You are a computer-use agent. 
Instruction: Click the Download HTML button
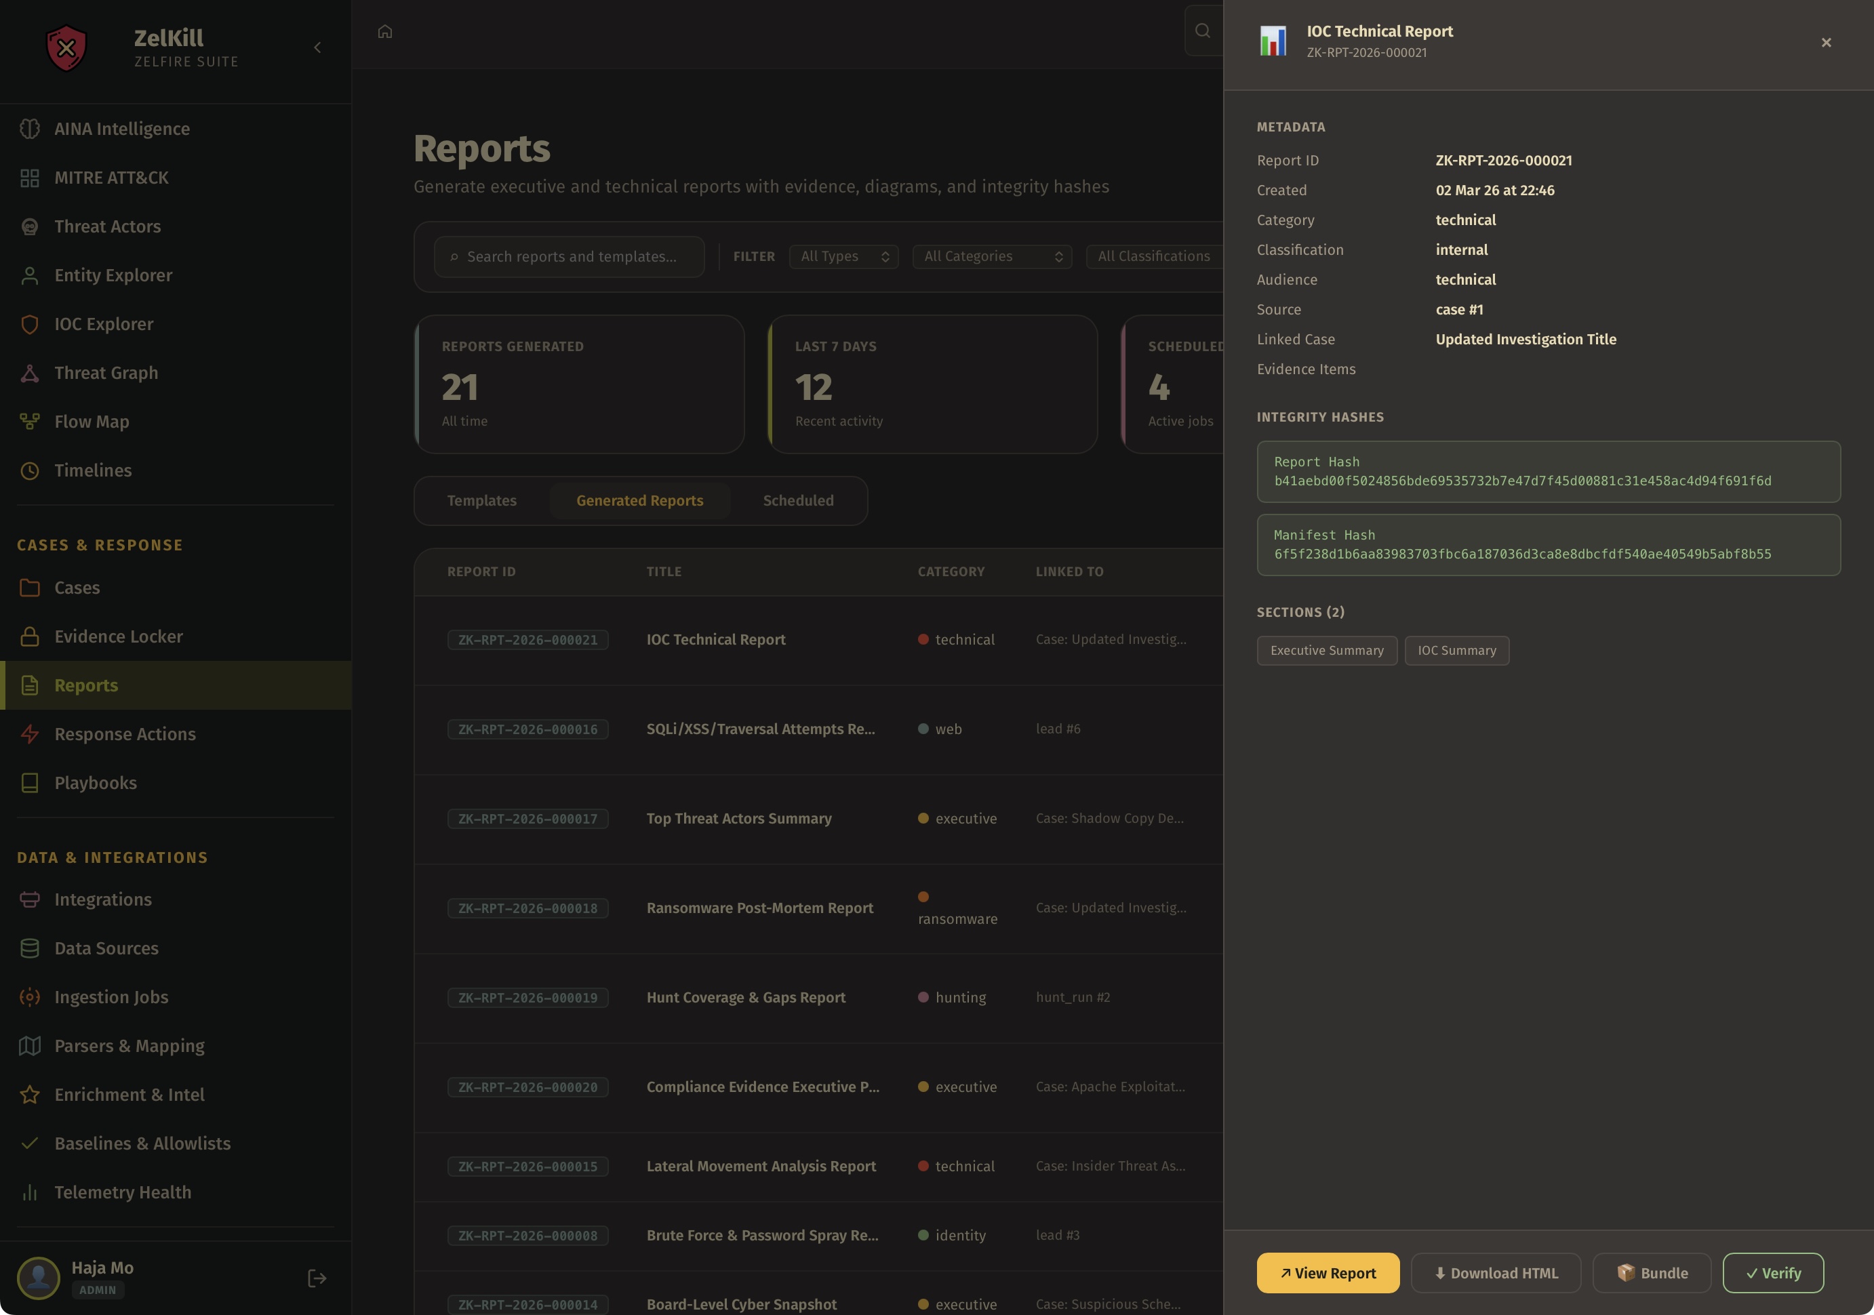pyautogui.click(x=1495, y=1272)
